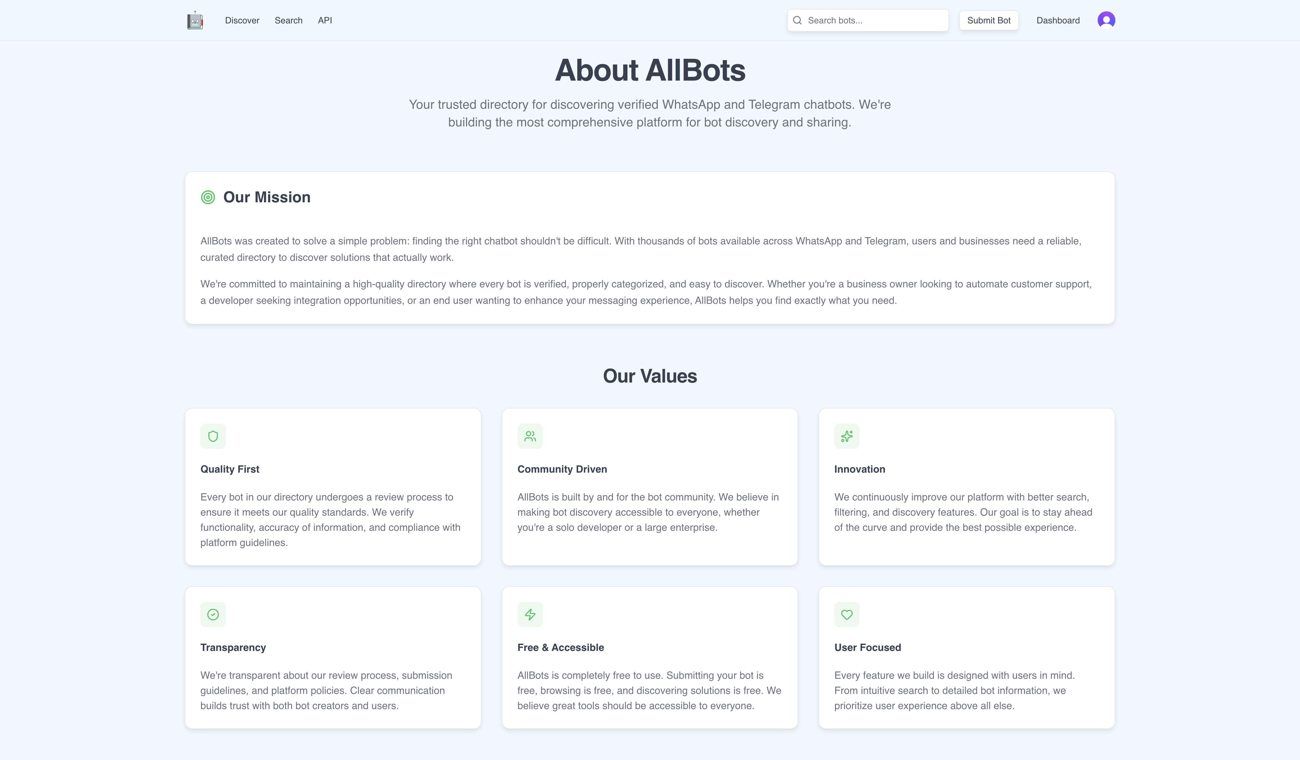Click the Submit Bot button
Viewport: 1300px width, 760px height.
[x=988, y=20]
